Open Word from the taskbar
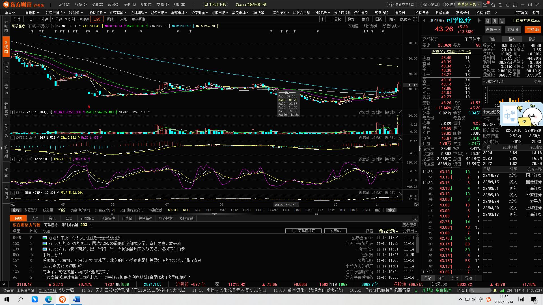Screen dimensions: 543x305 tap(76, 299)
